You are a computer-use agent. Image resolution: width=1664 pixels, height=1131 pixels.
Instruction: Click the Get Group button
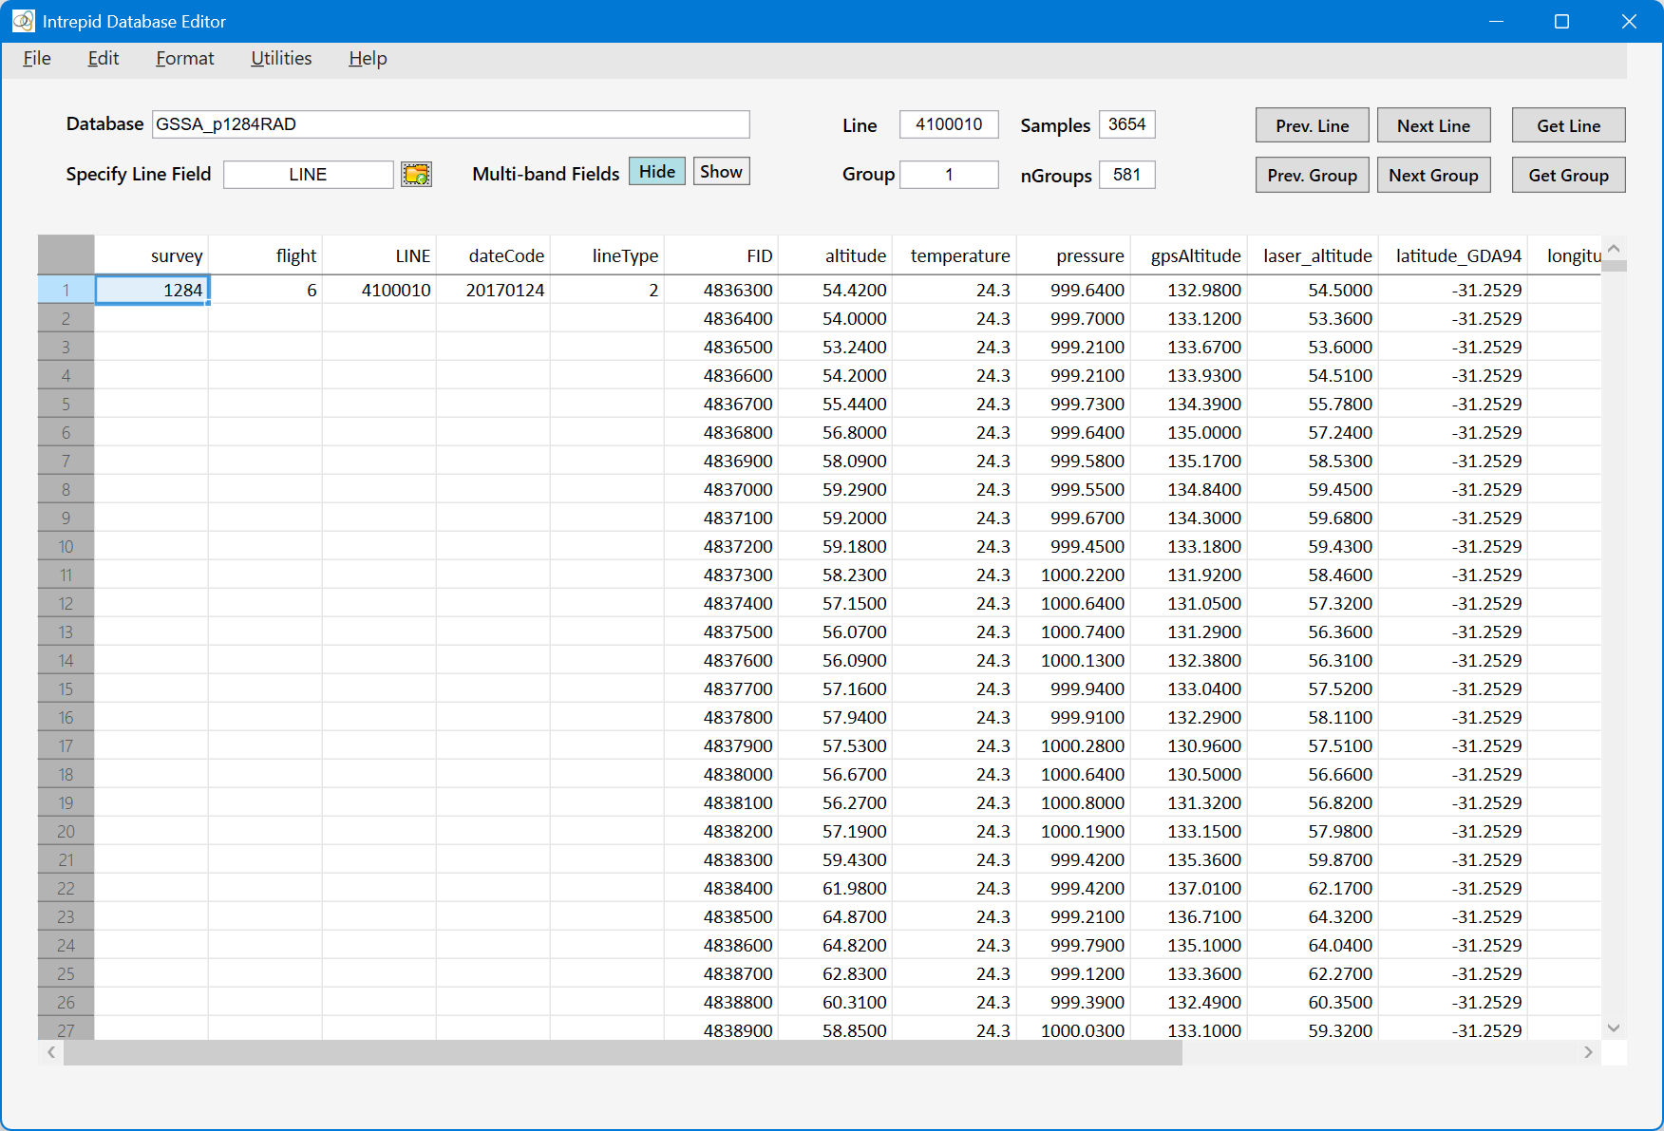1569,175
